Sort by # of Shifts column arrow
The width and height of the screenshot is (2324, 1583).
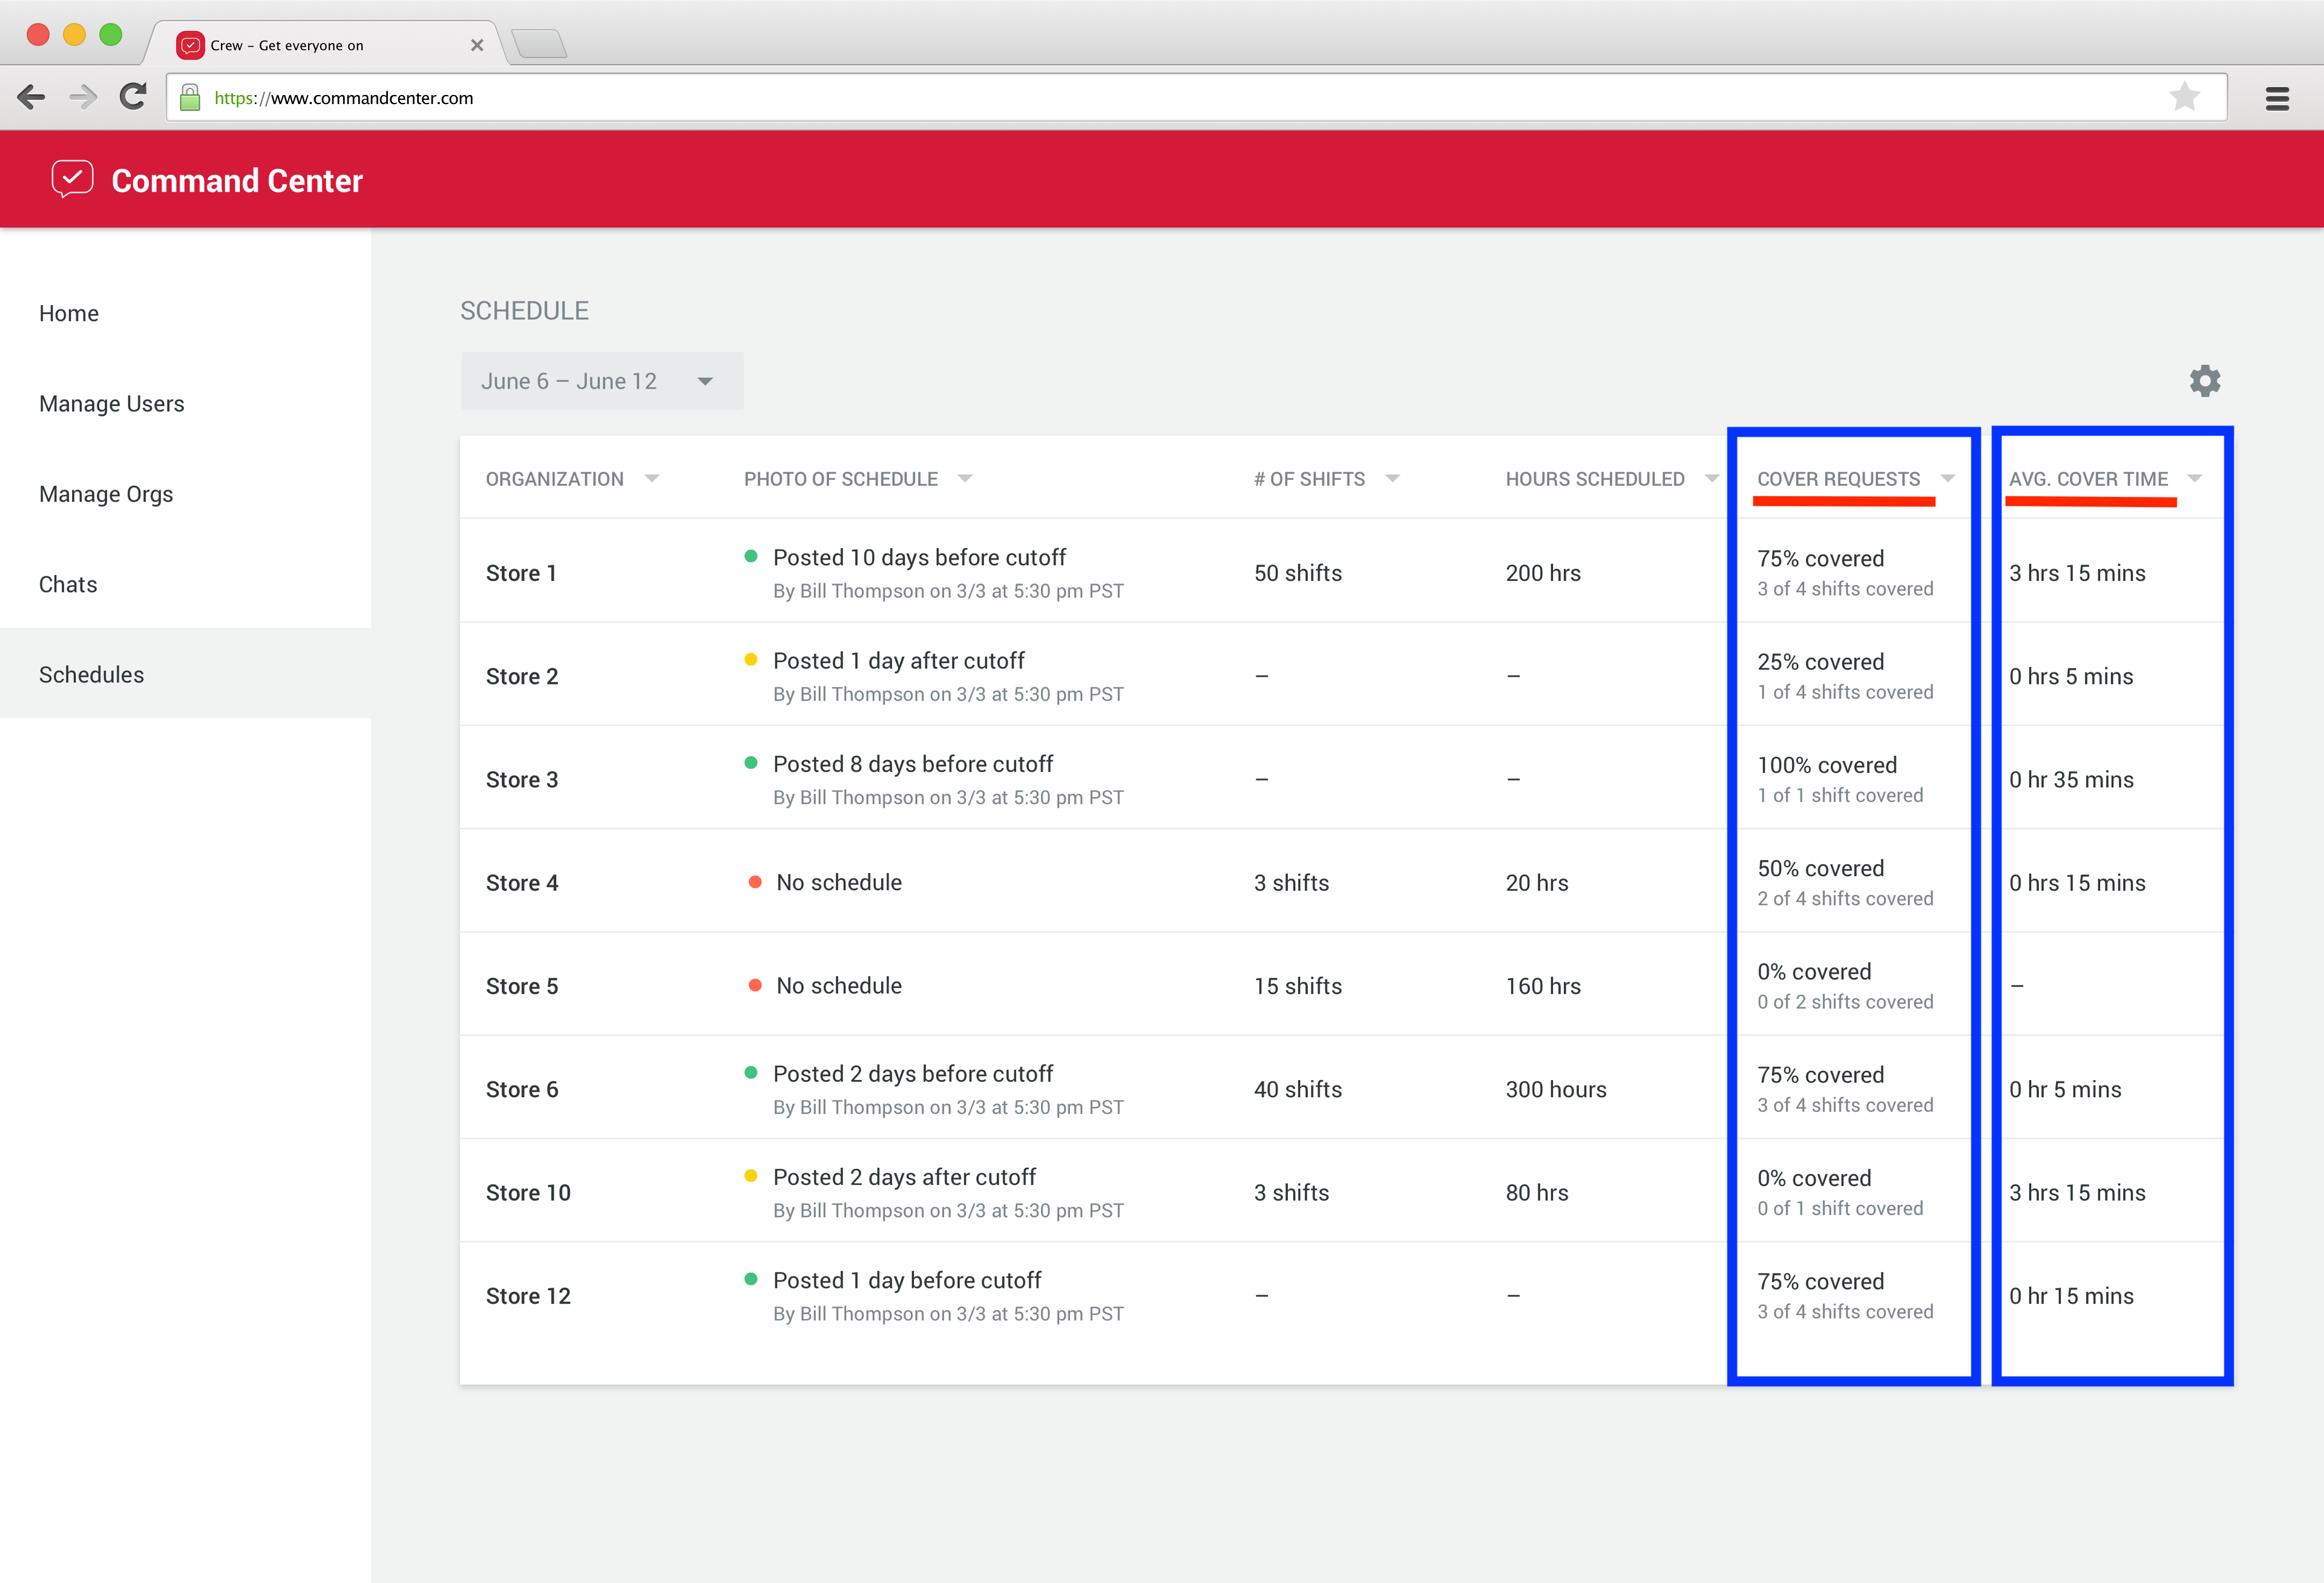click(1393, 478)
